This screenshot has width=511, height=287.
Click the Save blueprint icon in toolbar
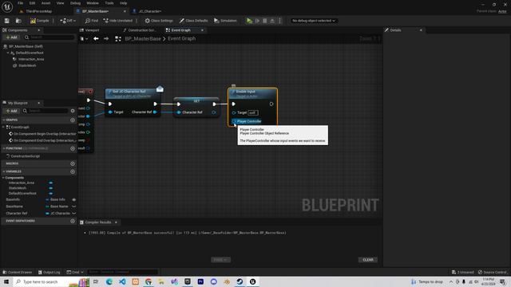click(x=7, y=21)
